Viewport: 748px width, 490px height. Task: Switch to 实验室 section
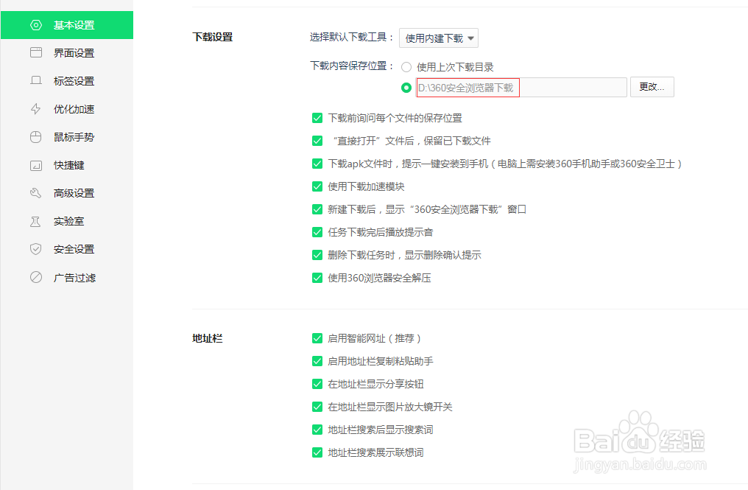point(67,221)
